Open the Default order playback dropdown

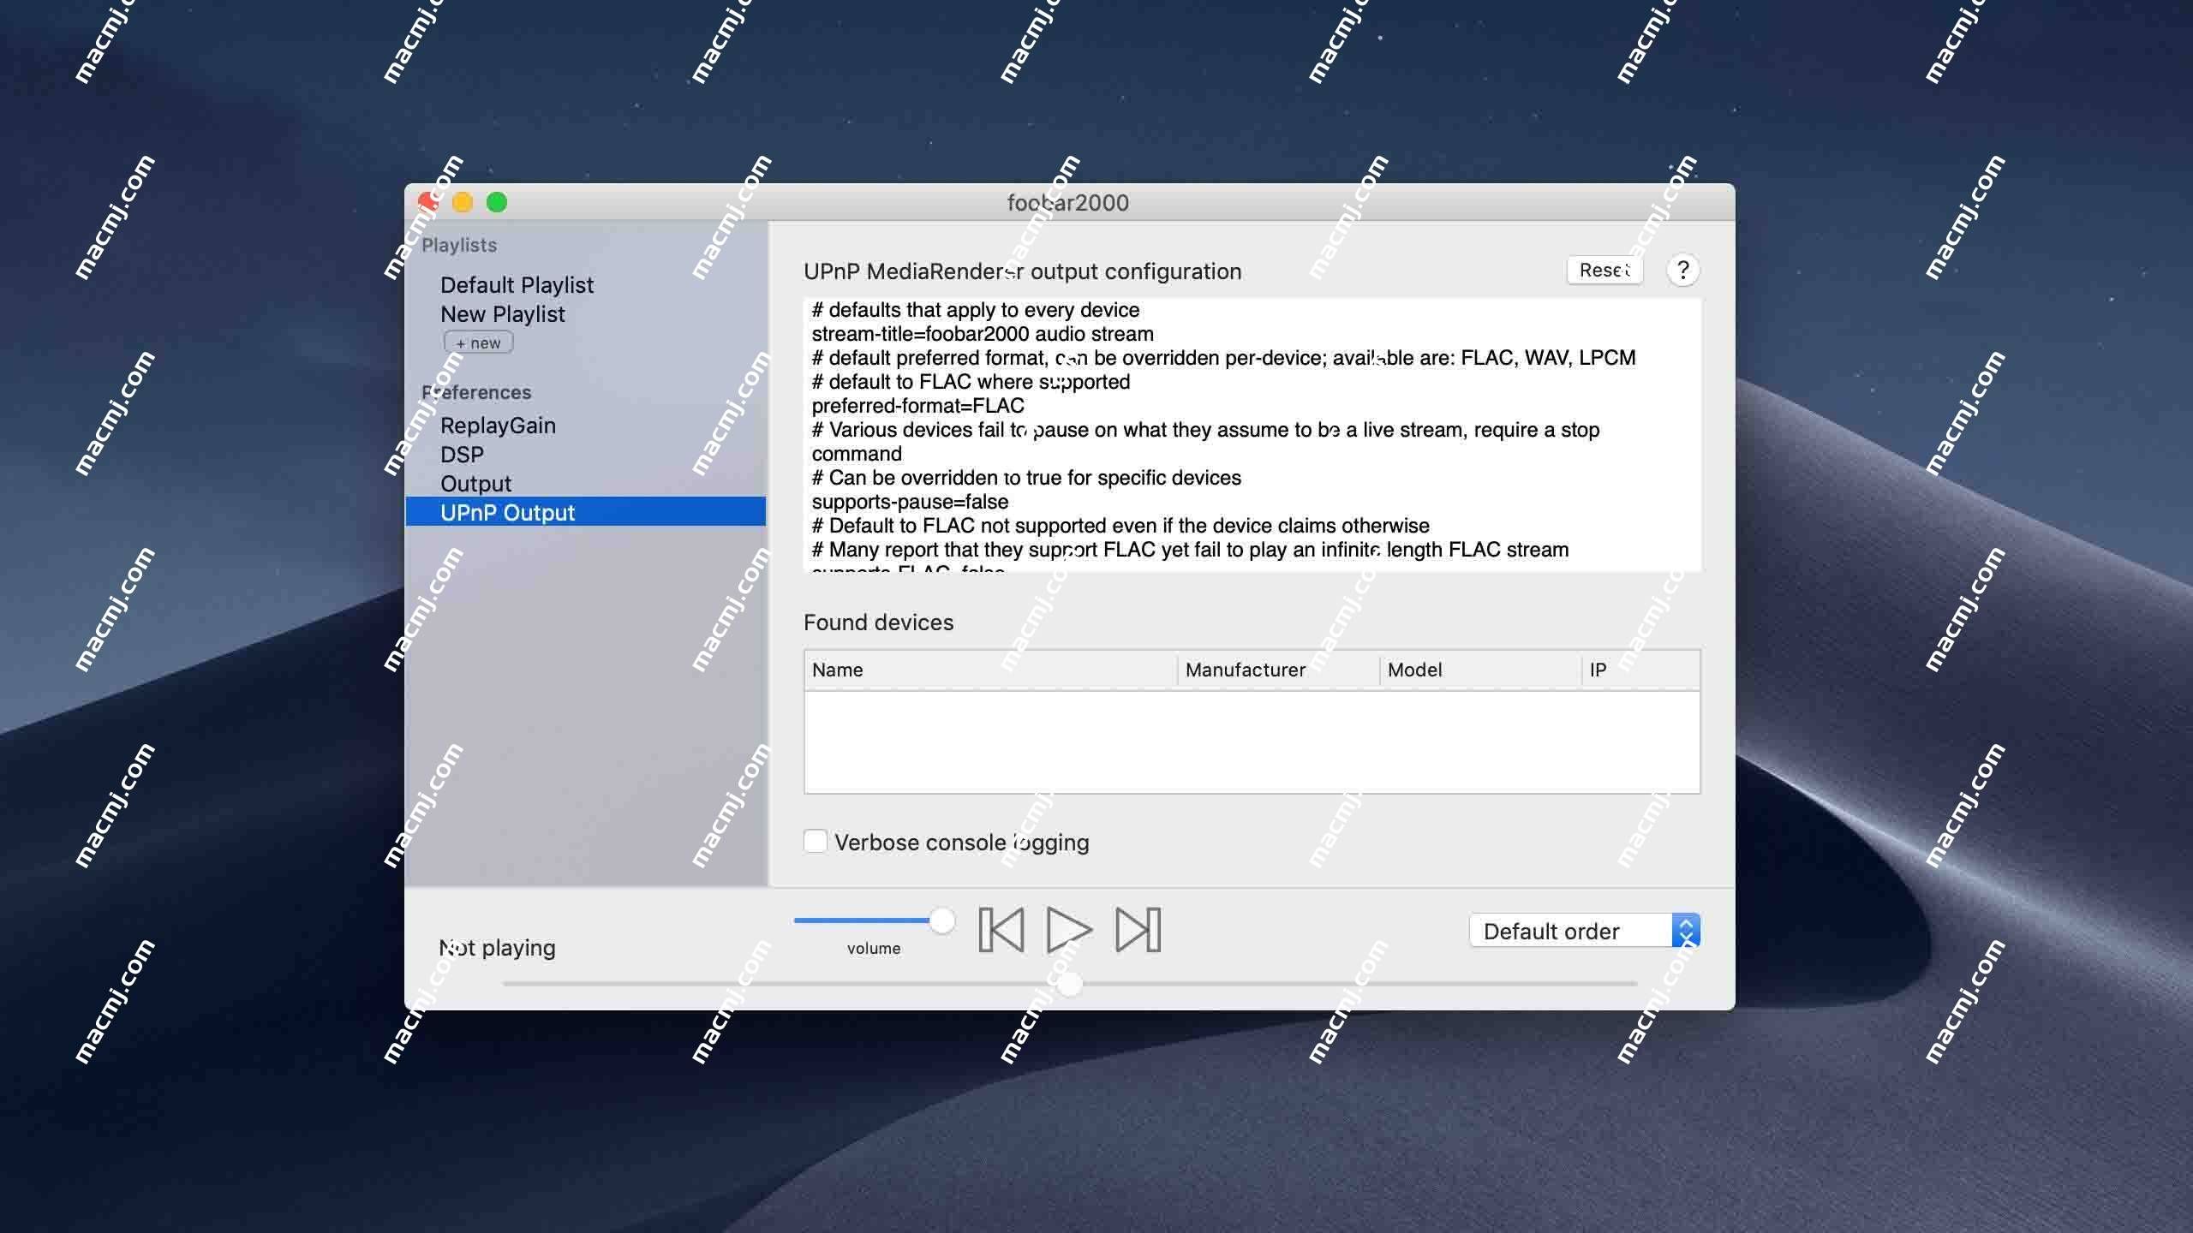point(1584,931)
